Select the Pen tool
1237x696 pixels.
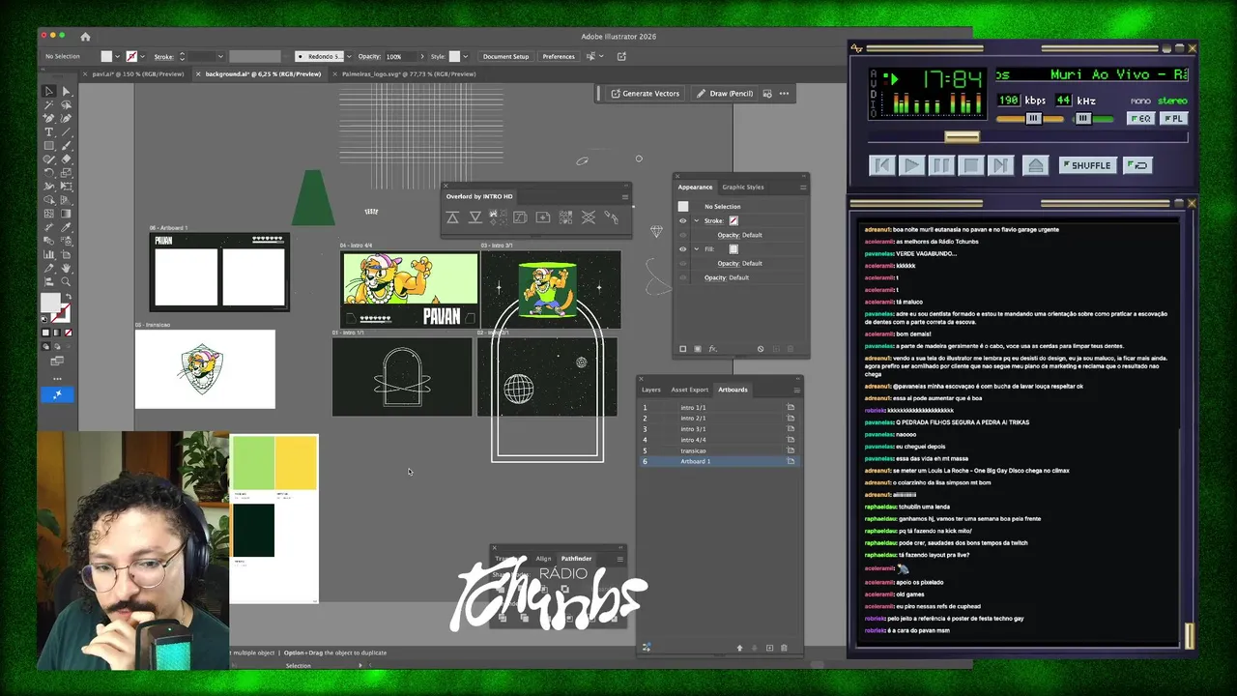48,118
